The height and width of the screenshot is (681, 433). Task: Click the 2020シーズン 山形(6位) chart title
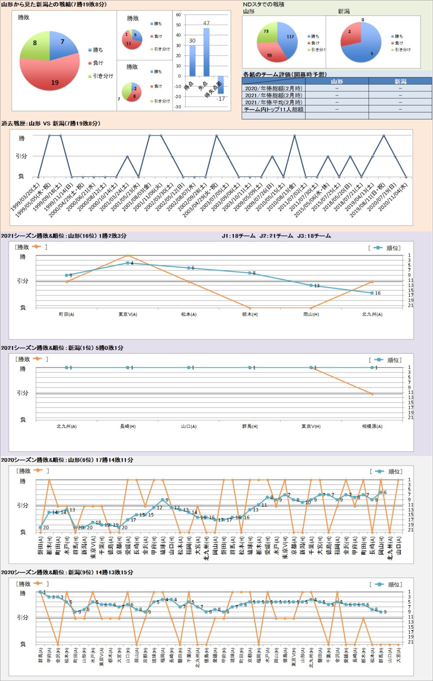pos(67,460)
